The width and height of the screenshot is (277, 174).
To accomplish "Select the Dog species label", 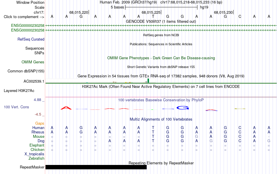I will (41, 141).
